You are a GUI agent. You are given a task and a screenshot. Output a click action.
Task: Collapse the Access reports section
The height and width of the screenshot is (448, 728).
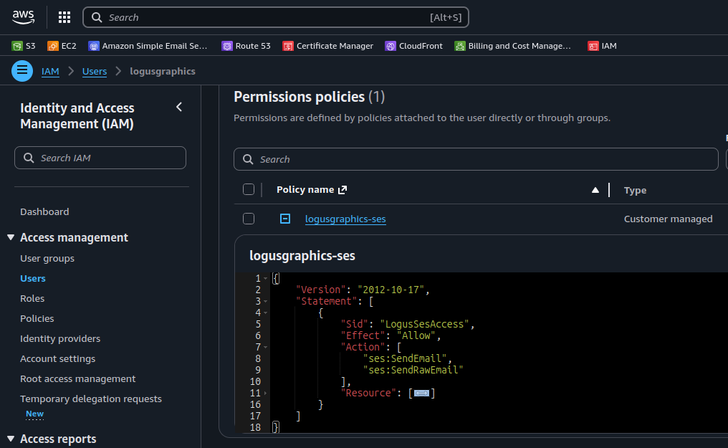pyautogui.click(x=11, y=439)
